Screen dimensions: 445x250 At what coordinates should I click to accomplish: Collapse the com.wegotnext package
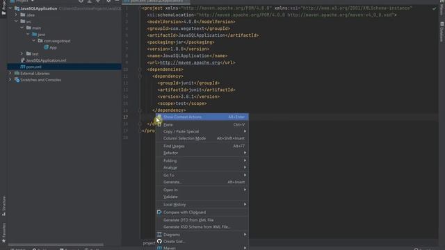34,41
